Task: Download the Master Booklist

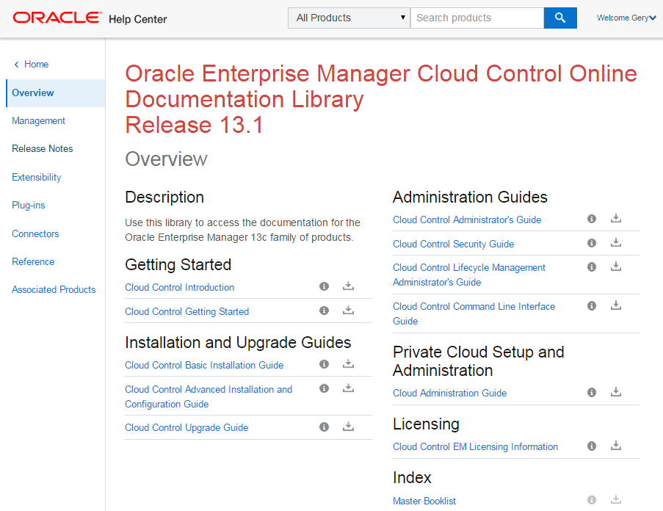Action: point(615,499)
